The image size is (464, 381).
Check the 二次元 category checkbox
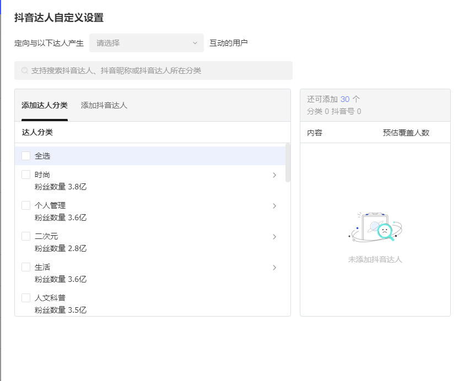point(26,236)
